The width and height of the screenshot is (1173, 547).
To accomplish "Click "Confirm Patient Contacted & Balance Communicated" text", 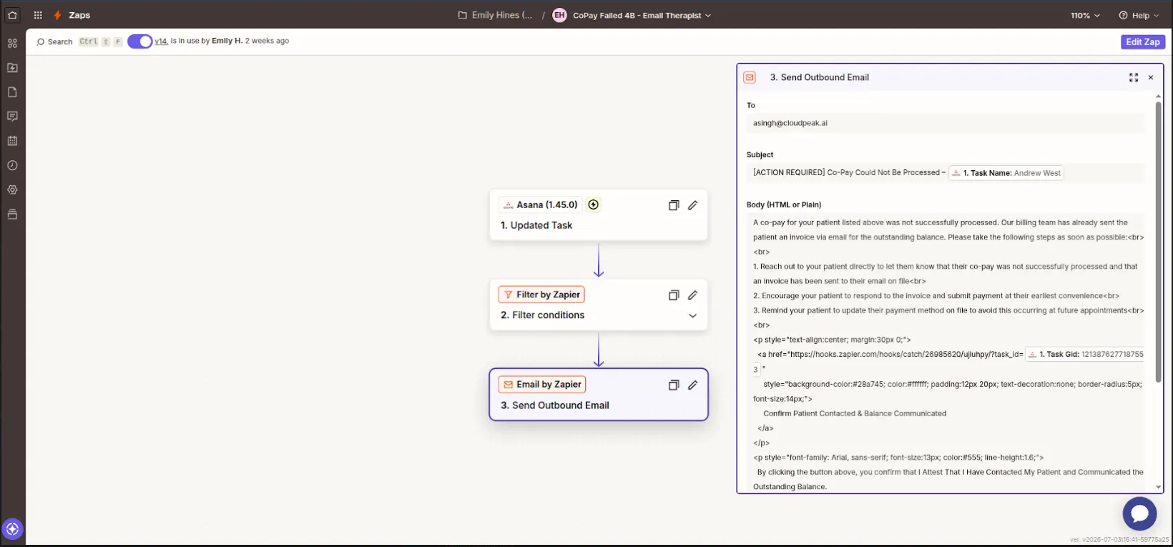I will pos(855,413).
